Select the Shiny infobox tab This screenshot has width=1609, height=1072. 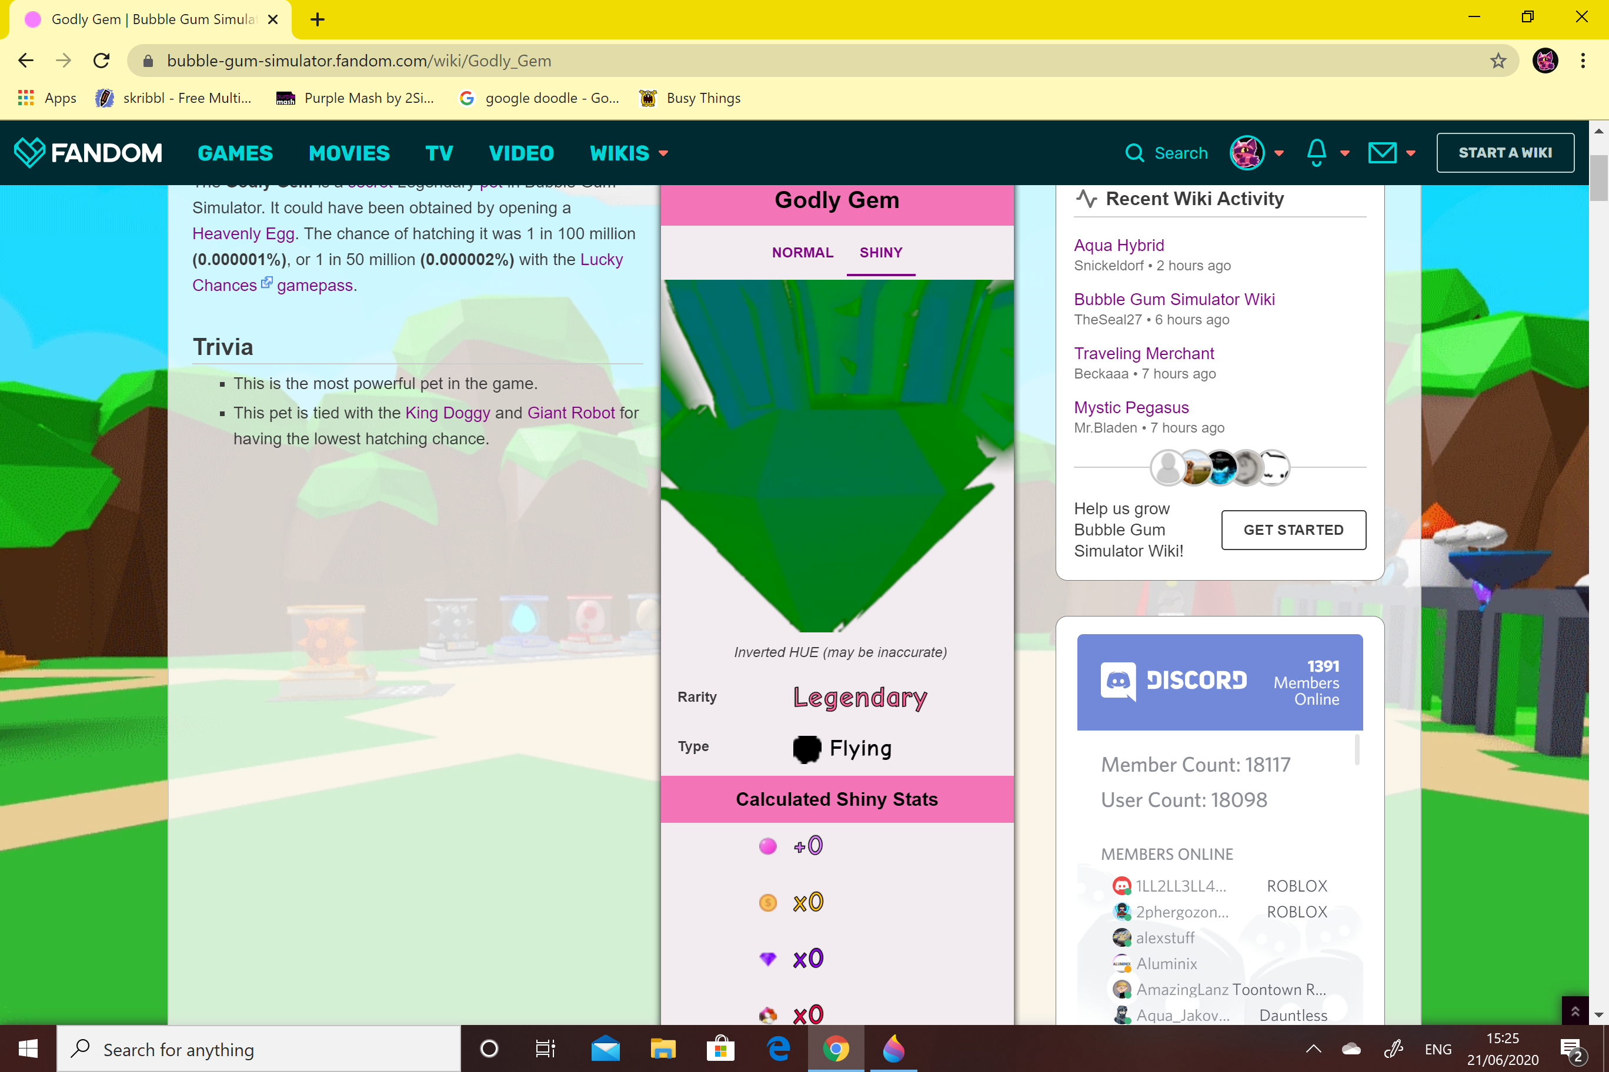point(880,252)
